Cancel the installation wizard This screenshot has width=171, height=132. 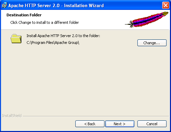(152, 124)
